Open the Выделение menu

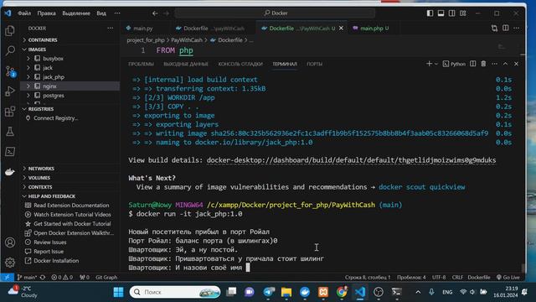(76, 13)
